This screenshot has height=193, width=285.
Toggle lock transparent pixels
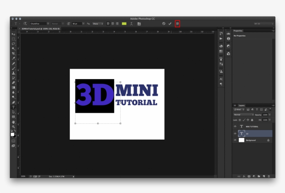(x=240, y=120)
